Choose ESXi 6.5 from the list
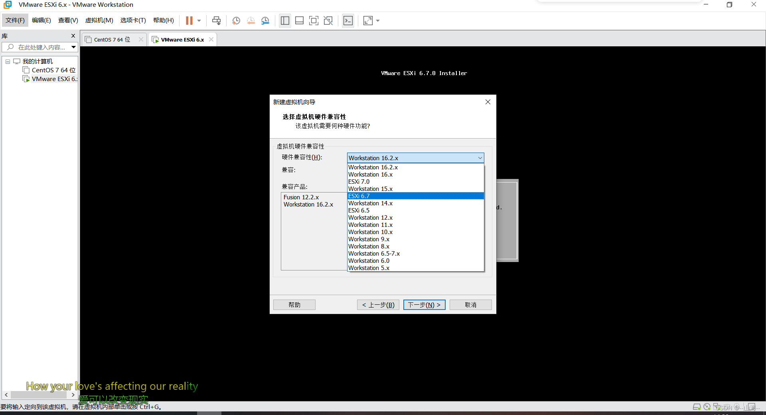 415,210
